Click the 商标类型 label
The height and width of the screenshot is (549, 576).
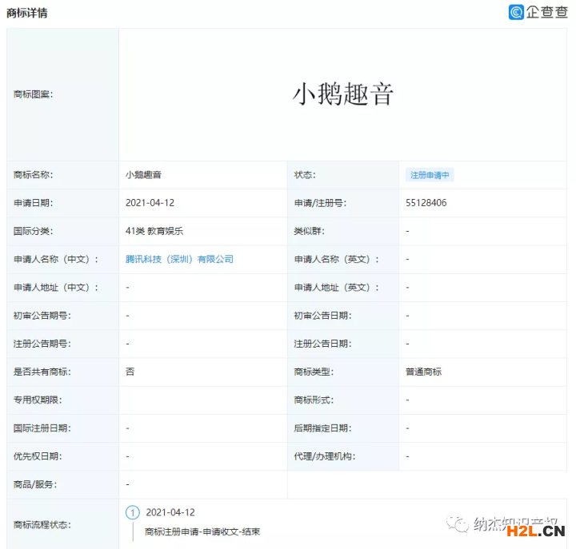click(x=314, y=372)
